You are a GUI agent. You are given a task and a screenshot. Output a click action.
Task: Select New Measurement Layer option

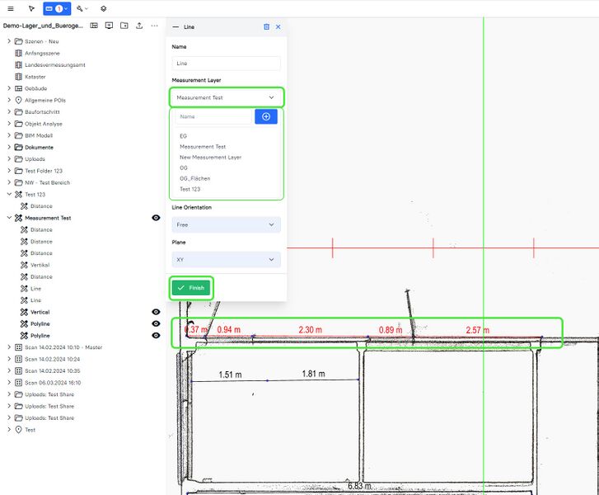[210, 157]
